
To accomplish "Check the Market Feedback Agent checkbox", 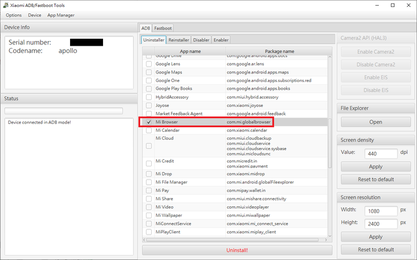I will click(149, 114).
